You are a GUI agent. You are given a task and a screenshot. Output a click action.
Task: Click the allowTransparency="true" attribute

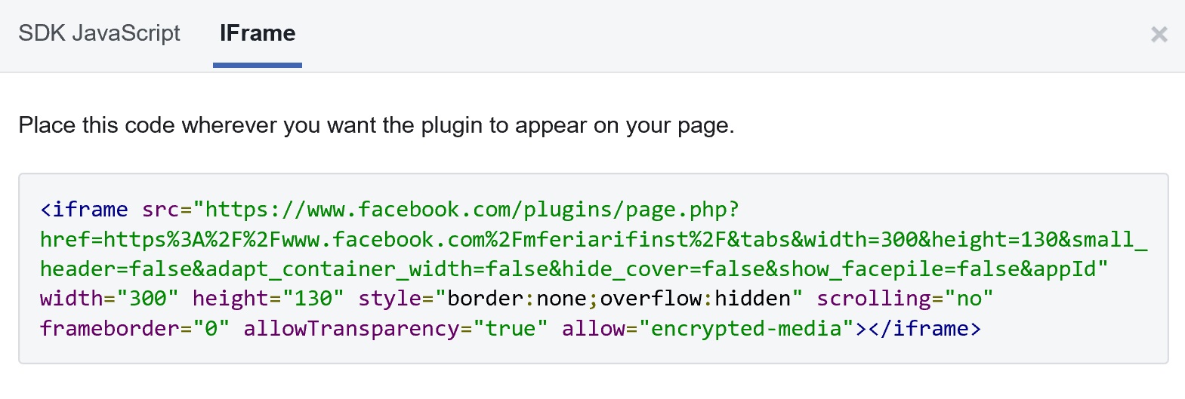coord(395,329)
